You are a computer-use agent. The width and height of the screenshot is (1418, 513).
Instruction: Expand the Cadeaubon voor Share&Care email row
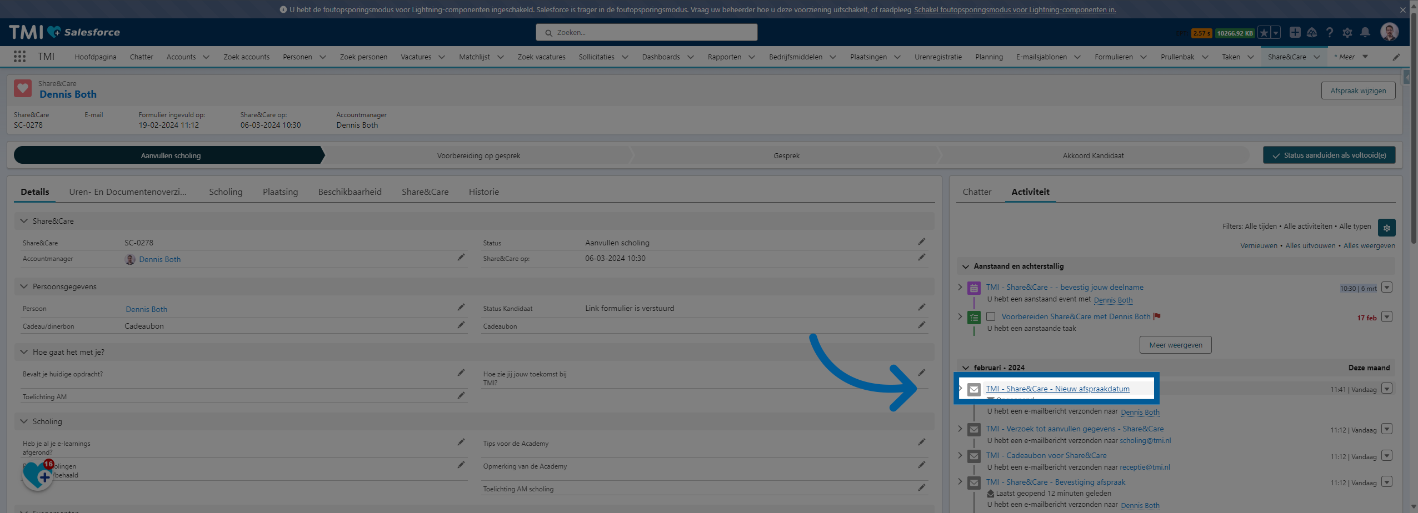tap(960, 455)
